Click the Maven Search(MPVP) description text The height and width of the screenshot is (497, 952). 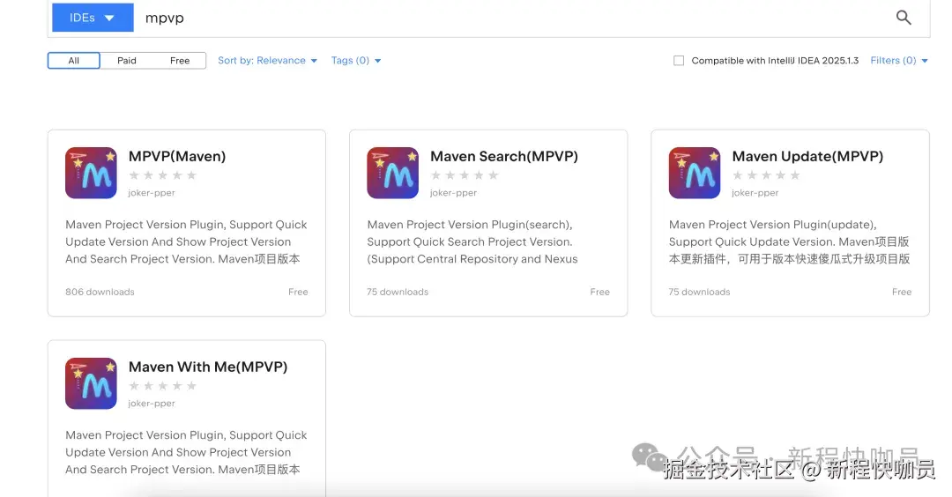pyautogui.click(x=472, y=241)
